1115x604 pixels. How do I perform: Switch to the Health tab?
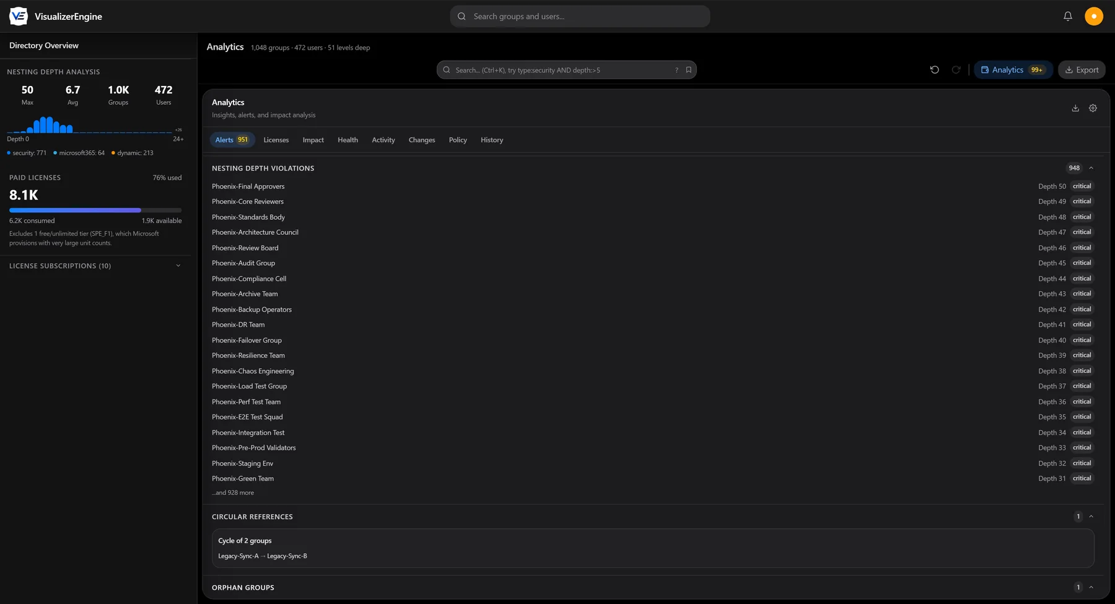tap(348, 140)
